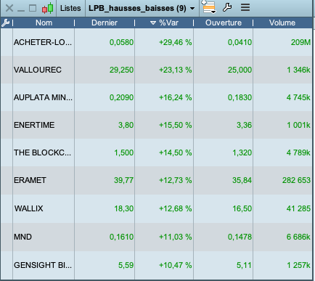The height and width of the screenshot is (281, 315).
Task: Sort by the Nom column header
Action: tap(44, 23)
